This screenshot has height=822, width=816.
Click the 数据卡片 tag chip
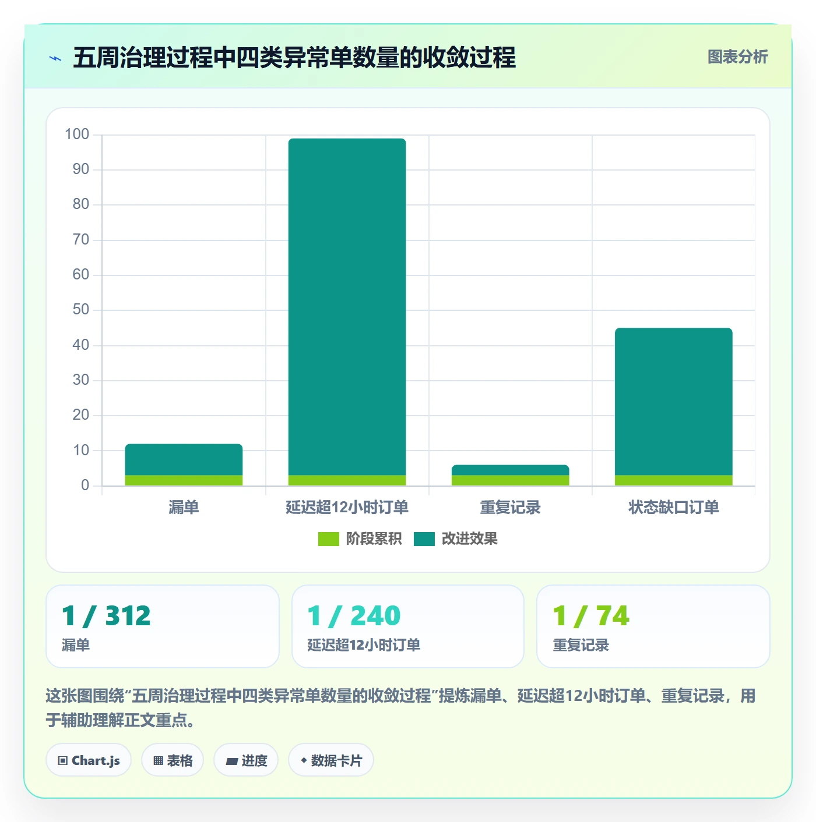point(331,760)
